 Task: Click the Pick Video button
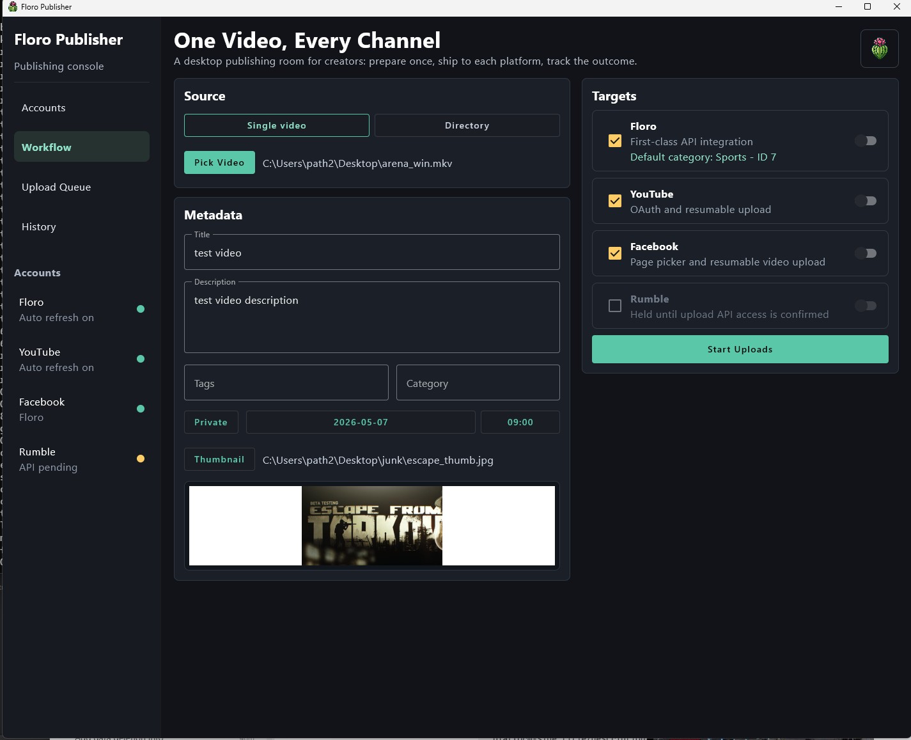219,162
